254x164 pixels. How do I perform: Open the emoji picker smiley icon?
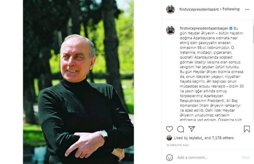tap(169, 157)
